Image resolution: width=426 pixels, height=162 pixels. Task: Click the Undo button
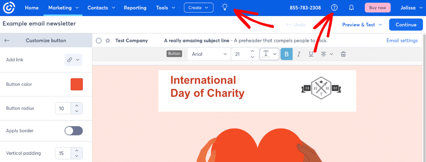tap(296, 25)
